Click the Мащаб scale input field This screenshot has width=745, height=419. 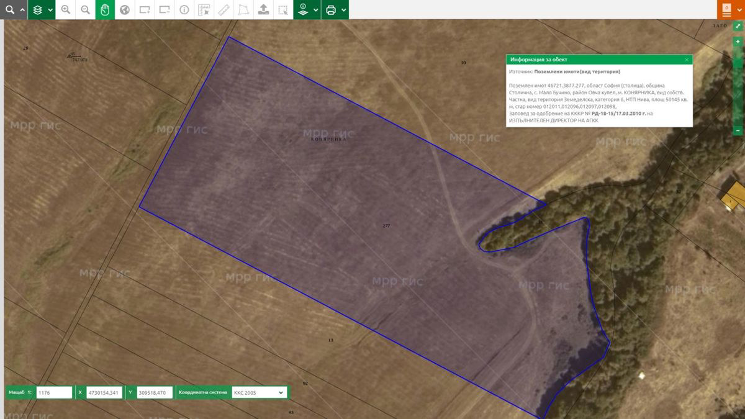[54, 392]
